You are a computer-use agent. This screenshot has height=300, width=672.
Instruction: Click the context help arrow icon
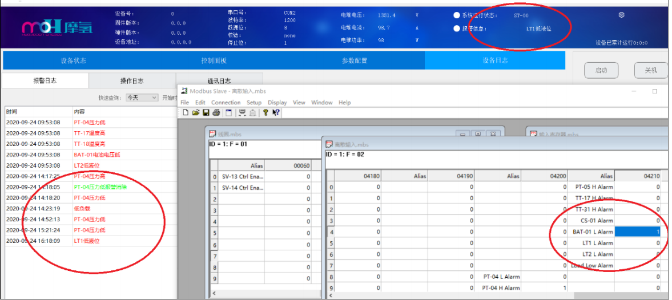(x=276, y=113)
